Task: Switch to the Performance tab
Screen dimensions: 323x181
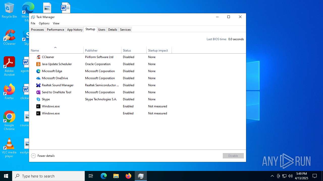Action: 56,30
